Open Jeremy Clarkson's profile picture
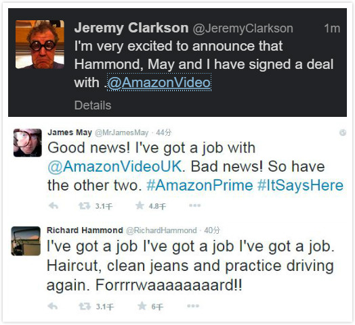Screen dimensions: 355x325 tap(40, 45)
